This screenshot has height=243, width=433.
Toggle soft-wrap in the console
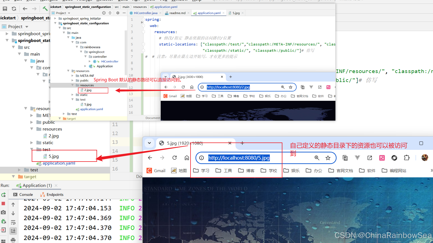tap(13, 222)
